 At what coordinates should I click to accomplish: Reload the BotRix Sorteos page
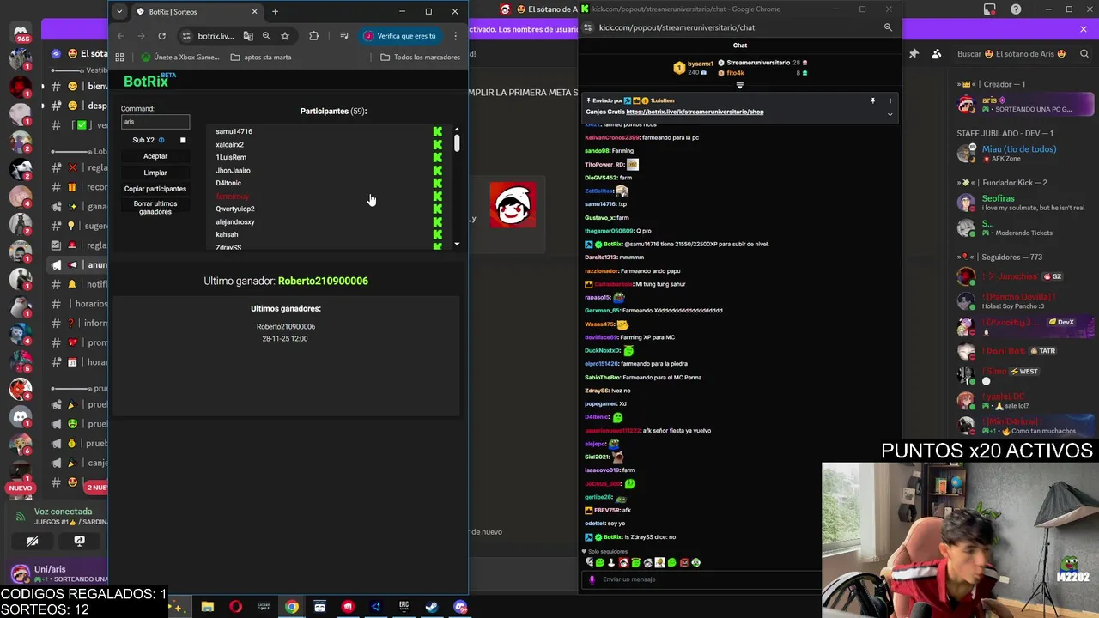(161, 36)
